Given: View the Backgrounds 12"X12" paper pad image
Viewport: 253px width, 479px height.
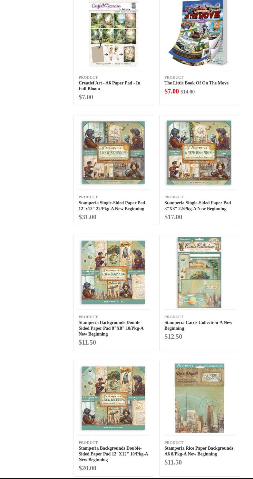Looking at the screenshot, I should tap(113, 398).
